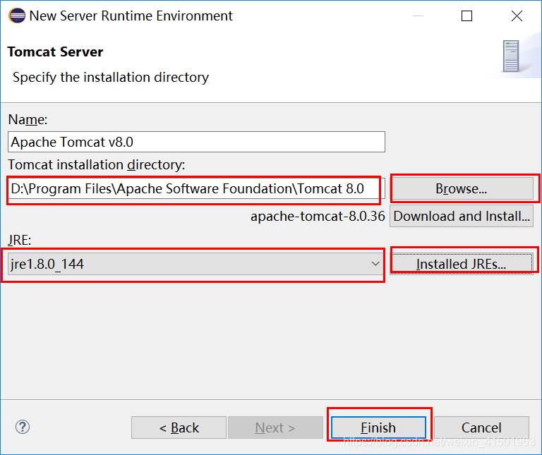The height and width of the screenshot is (455, 542).
Task: Maximize the New Server Runtime Environment window
Action: [x=466, y=16]
